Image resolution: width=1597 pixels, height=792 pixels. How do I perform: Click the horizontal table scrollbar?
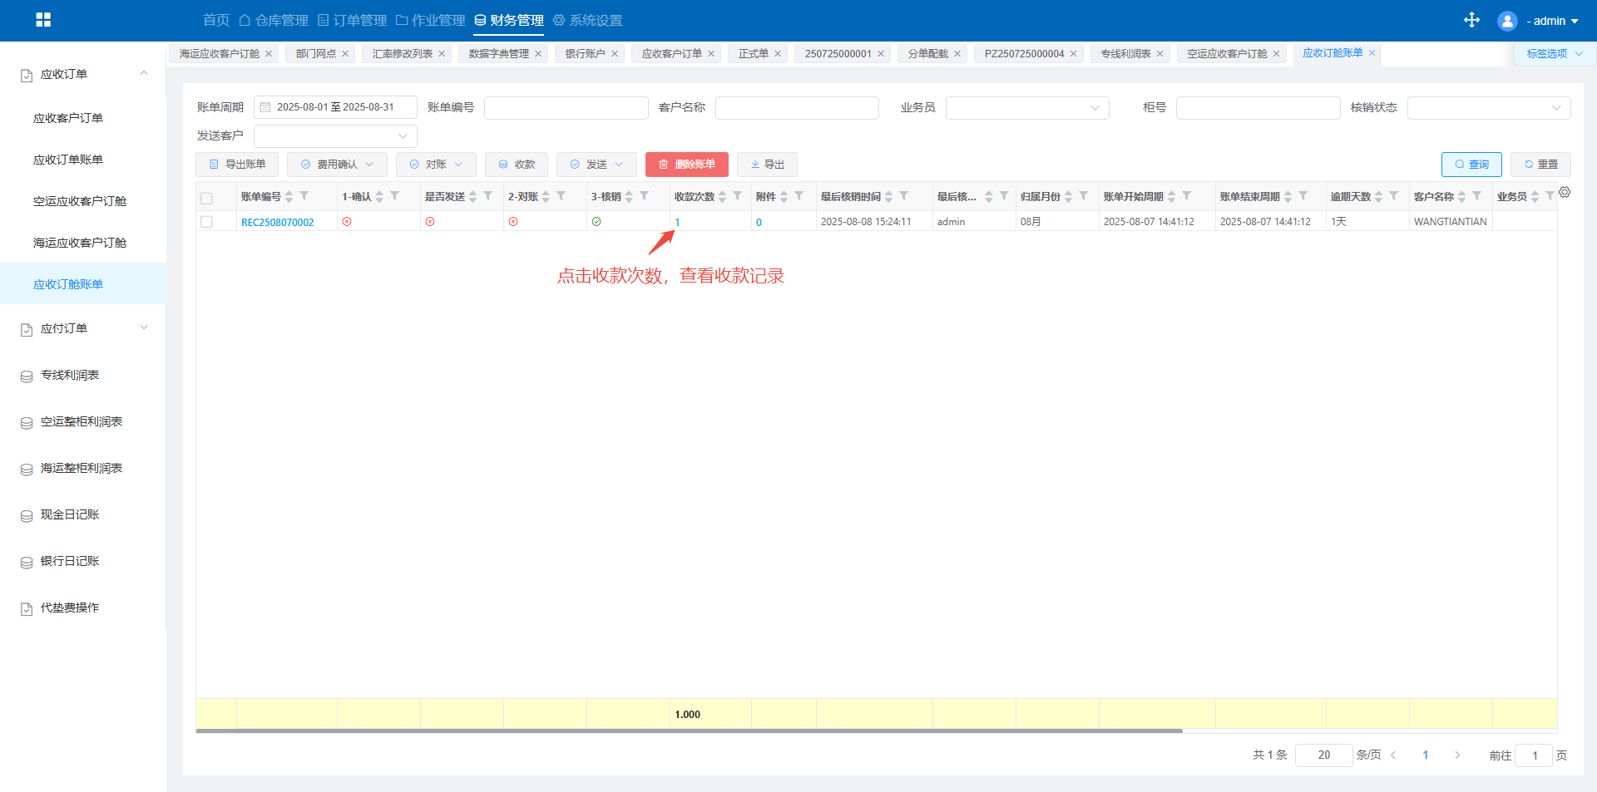coord(689,731)
